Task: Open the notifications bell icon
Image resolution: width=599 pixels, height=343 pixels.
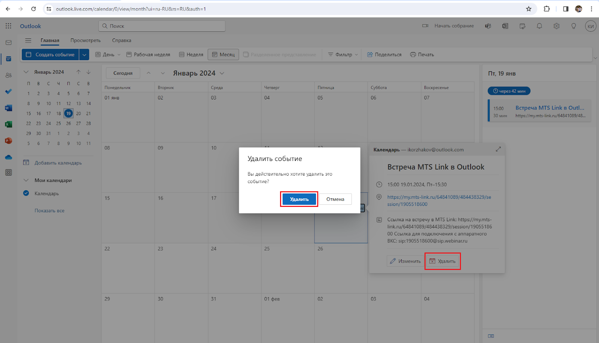Action: [x=539, y=26]
